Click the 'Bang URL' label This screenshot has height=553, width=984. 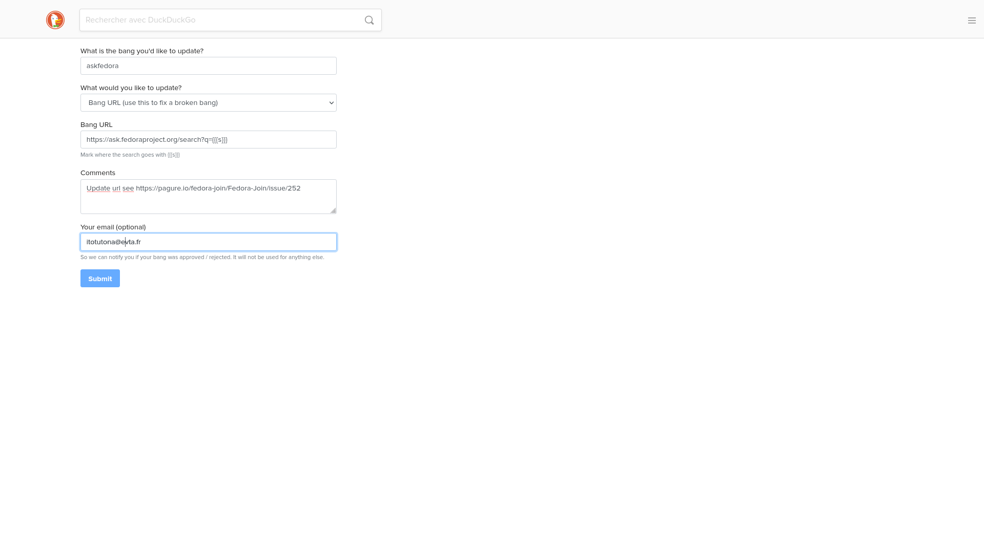[x=96, y=124]
